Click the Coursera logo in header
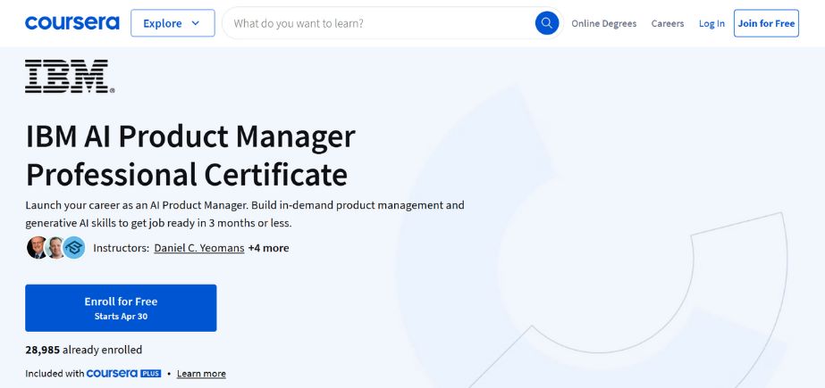Screen dimensions: 825x388 pyautogui.click(x=72, y=23)
